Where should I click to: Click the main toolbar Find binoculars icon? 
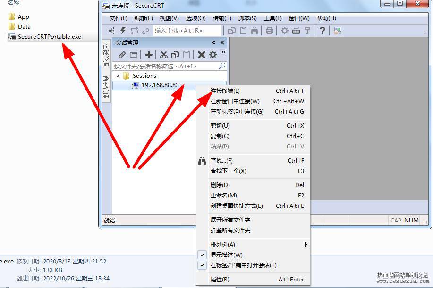(255, 31)
